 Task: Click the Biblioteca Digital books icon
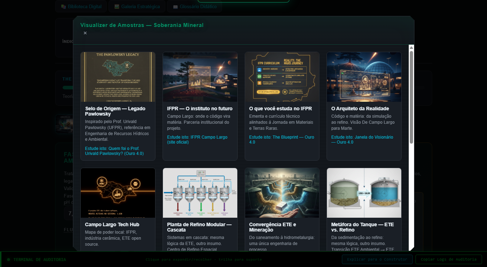(x=63, y=7)
